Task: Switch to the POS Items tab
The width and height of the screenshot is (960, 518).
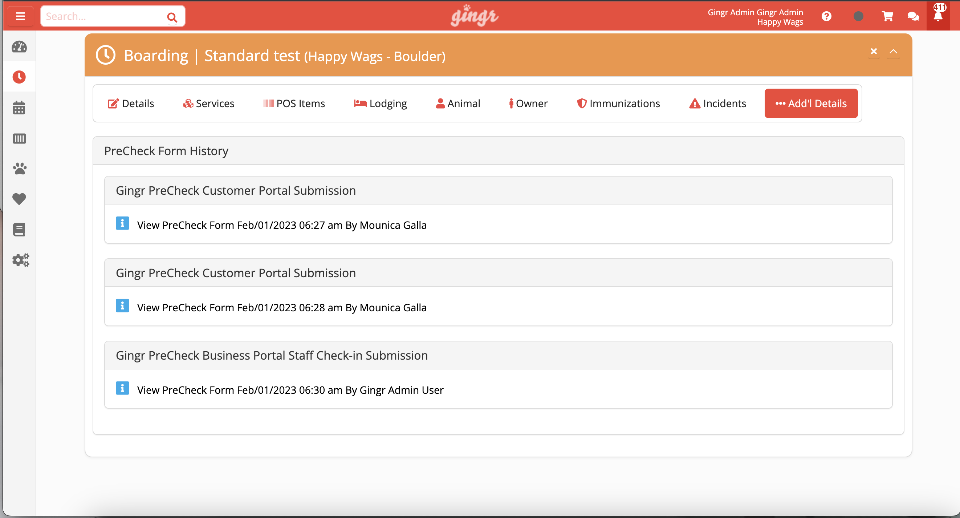Action: (x=294, y=104)
